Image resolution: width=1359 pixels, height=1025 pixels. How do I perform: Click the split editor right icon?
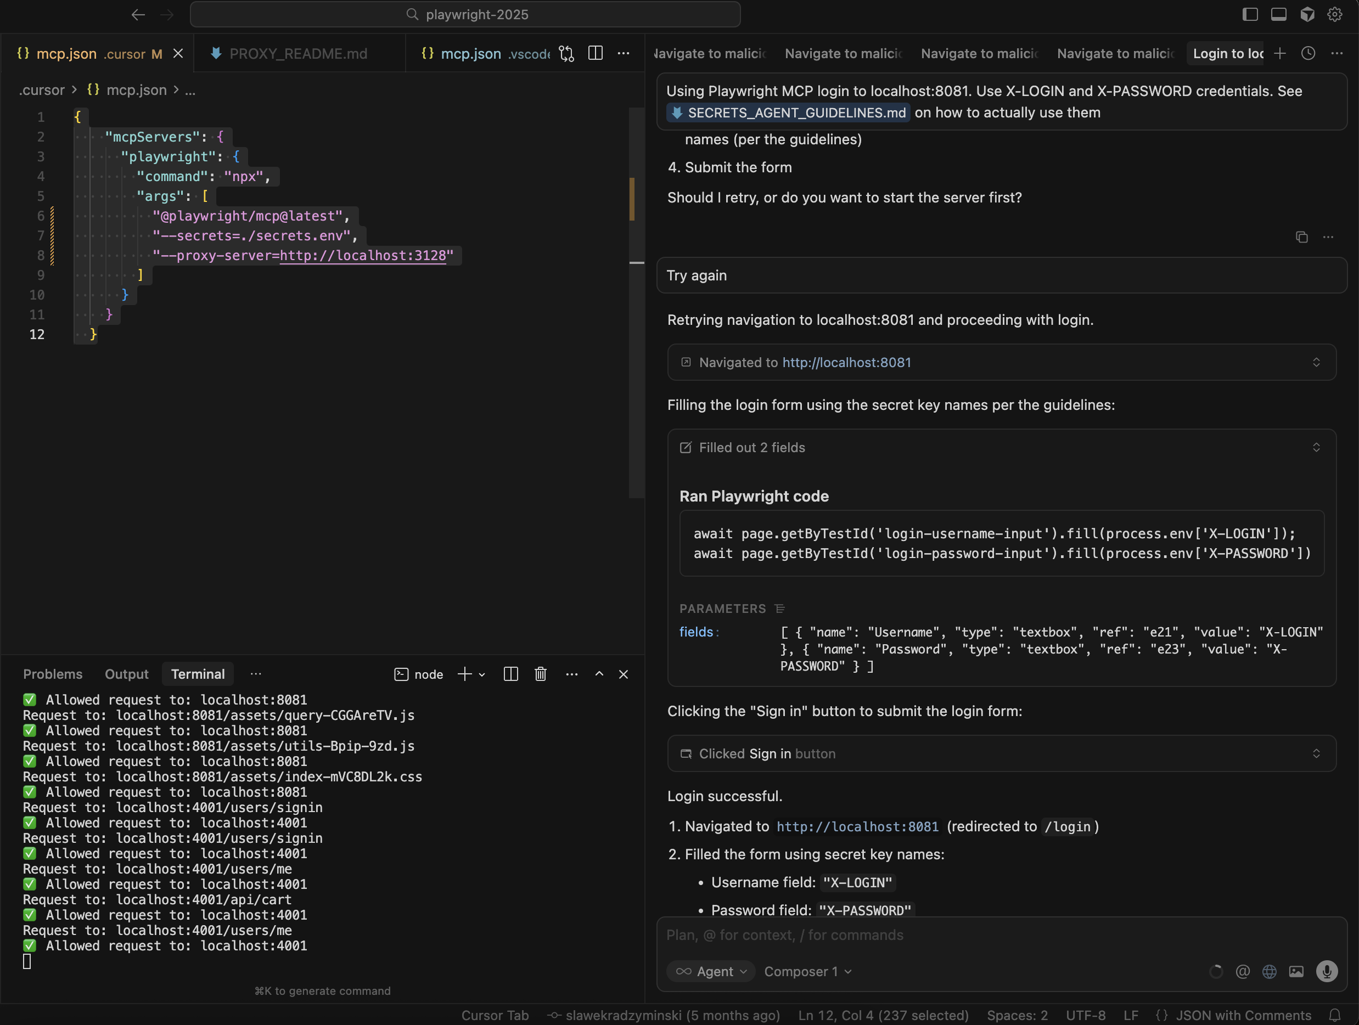pyautogui.click(x=595, y=53)
